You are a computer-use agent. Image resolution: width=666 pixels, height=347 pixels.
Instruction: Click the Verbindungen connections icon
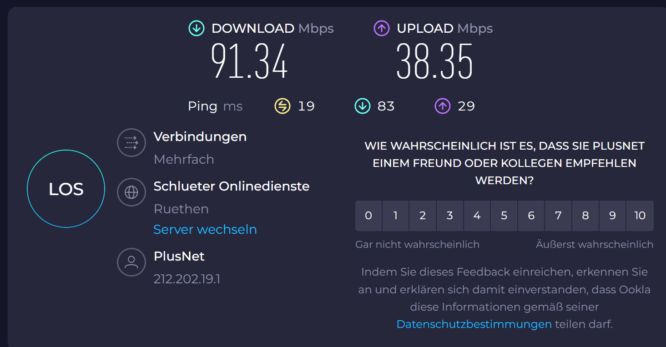tap(131, 143)
